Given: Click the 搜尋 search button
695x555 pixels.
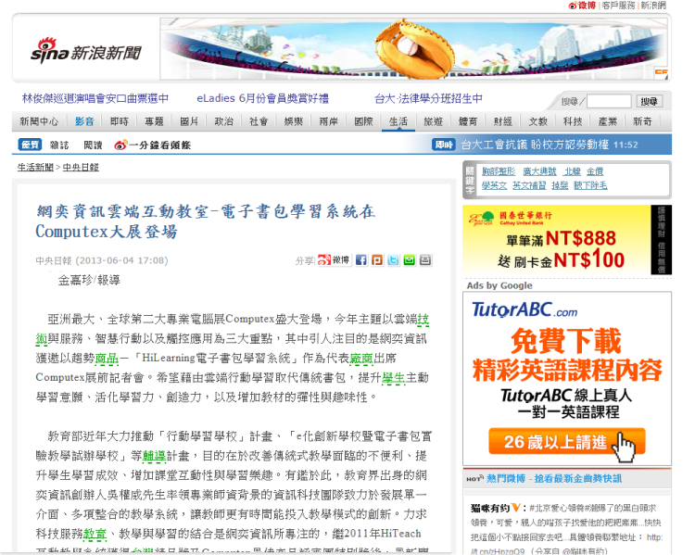Looking at the screenshot, I should 649,101.
